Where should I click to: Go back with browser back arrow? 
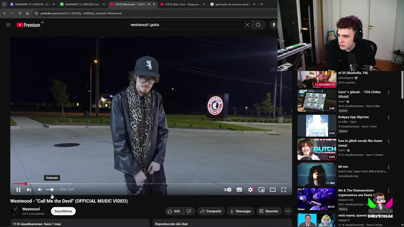tap(4, 13)
